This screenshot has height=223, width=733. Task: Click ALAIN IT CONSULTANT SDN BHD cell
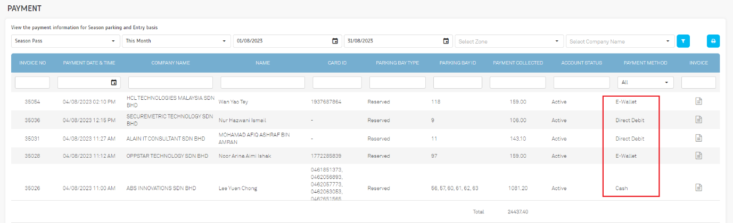[x=166, y=138]
